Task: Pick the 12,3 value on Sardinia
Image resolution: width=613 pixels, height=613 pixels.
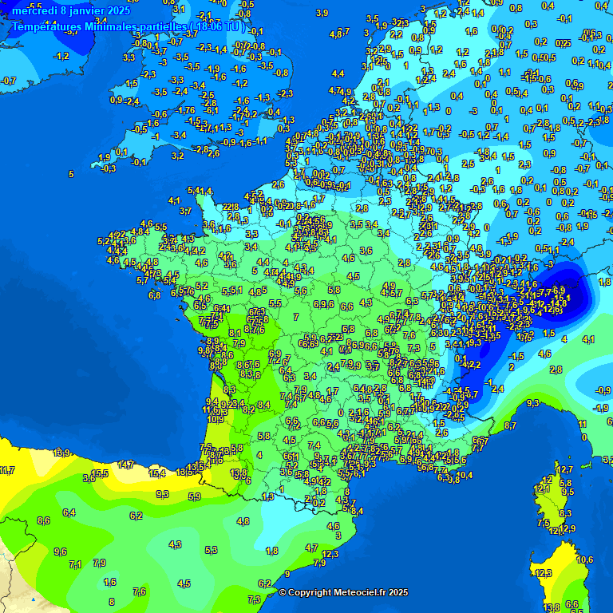Action: pos(544,573)
